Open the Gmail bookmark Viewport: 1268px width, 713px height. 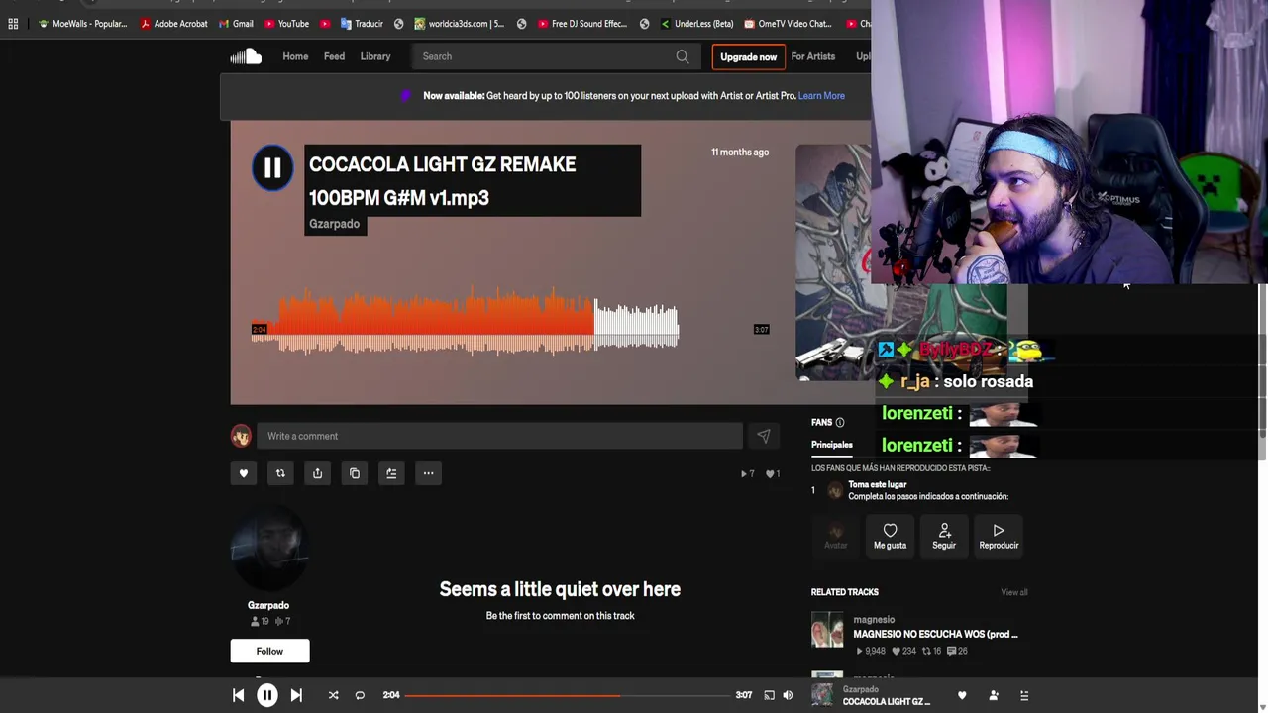coord(236,24)
